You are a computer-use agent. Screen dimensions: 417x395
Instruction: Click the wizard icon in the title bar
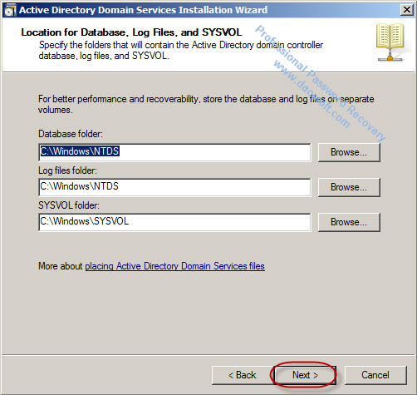10,11
